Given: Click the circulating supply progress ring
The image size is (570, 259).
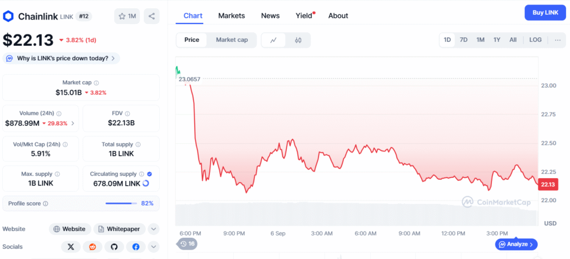Looking at the screenshot, I should 146,184.
